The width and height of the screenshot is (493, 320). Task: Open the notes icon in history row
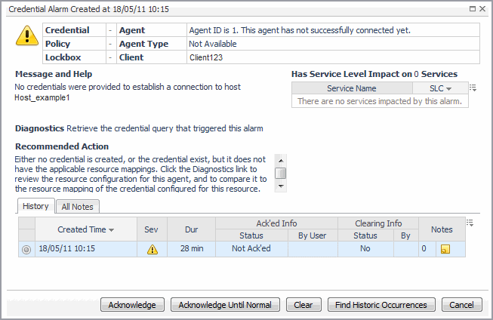coord(445,249)
